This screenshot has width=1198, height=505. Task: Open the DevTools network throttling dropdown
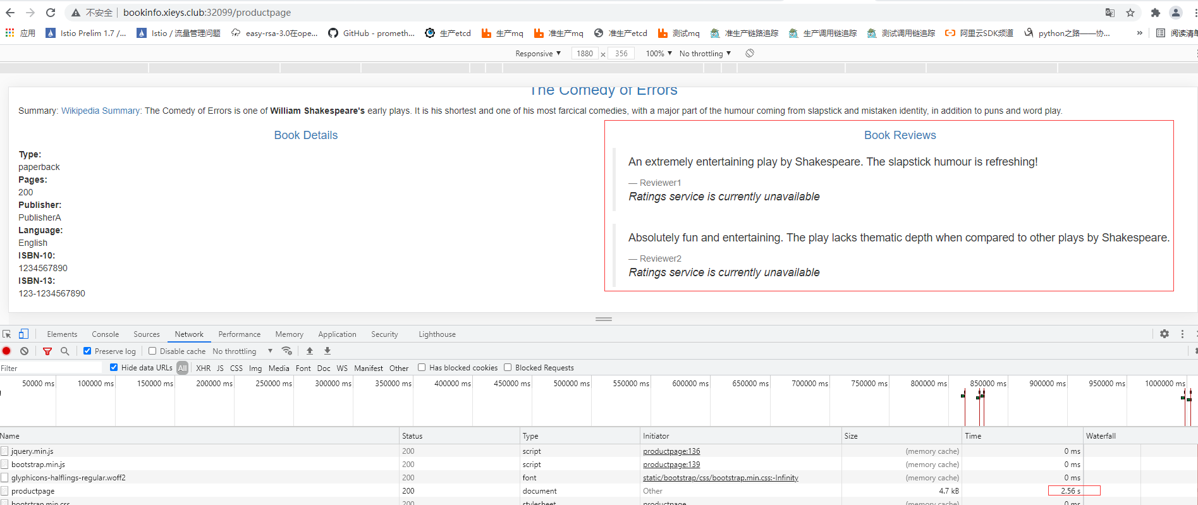click(x=243, y=351)
